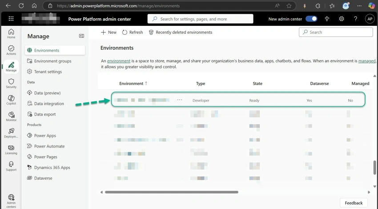The width and height of the screenshot is (378, 209).
Task: Click the browser home button
Action: tap(34, 6)
